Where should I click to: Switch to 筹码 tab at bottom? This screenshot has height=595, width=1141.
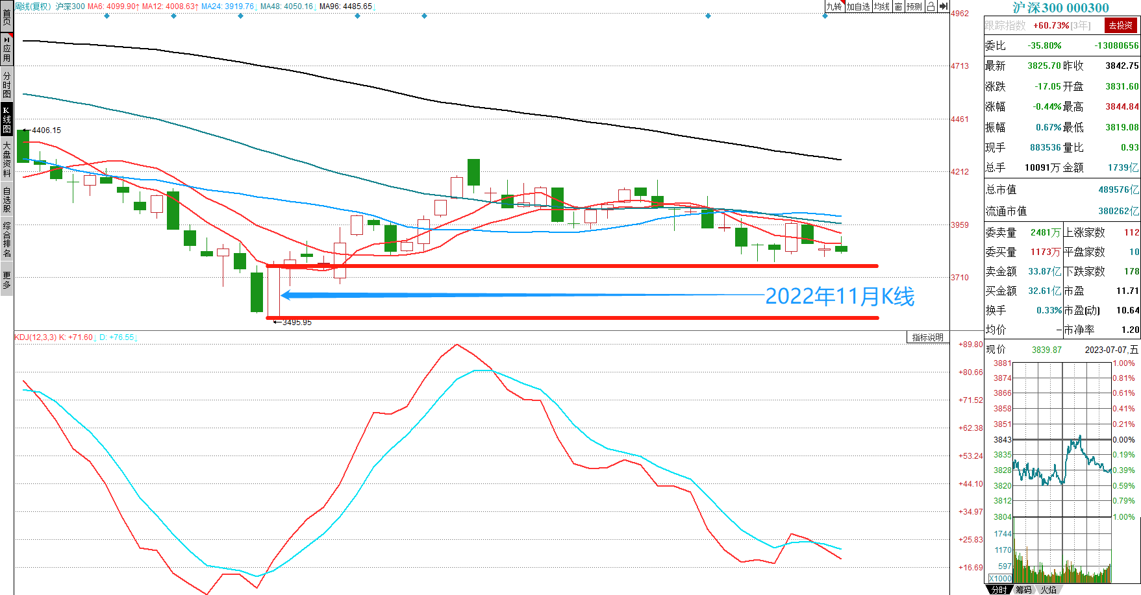point(1023,590)
